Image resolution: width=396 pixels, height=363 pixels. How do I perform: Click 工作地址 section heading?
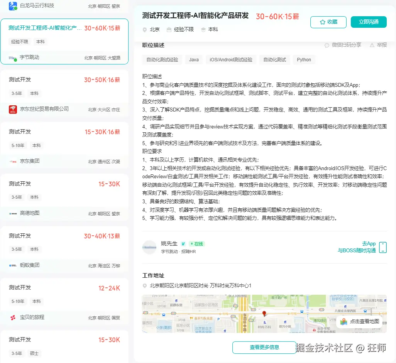point(153,276)
